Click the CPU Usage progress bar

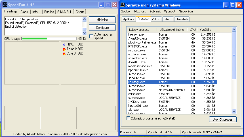pyautogui.click(x=49, y=38)
